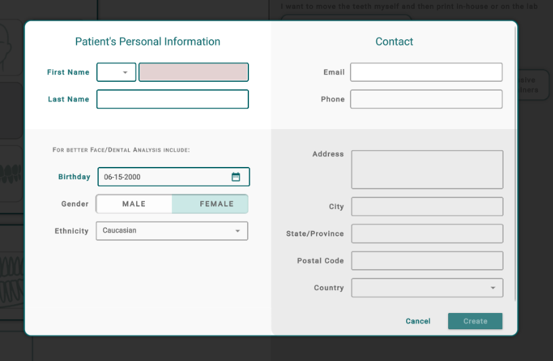Click the Address label
The height and width of the screenshot is (361, 553).
328,154
